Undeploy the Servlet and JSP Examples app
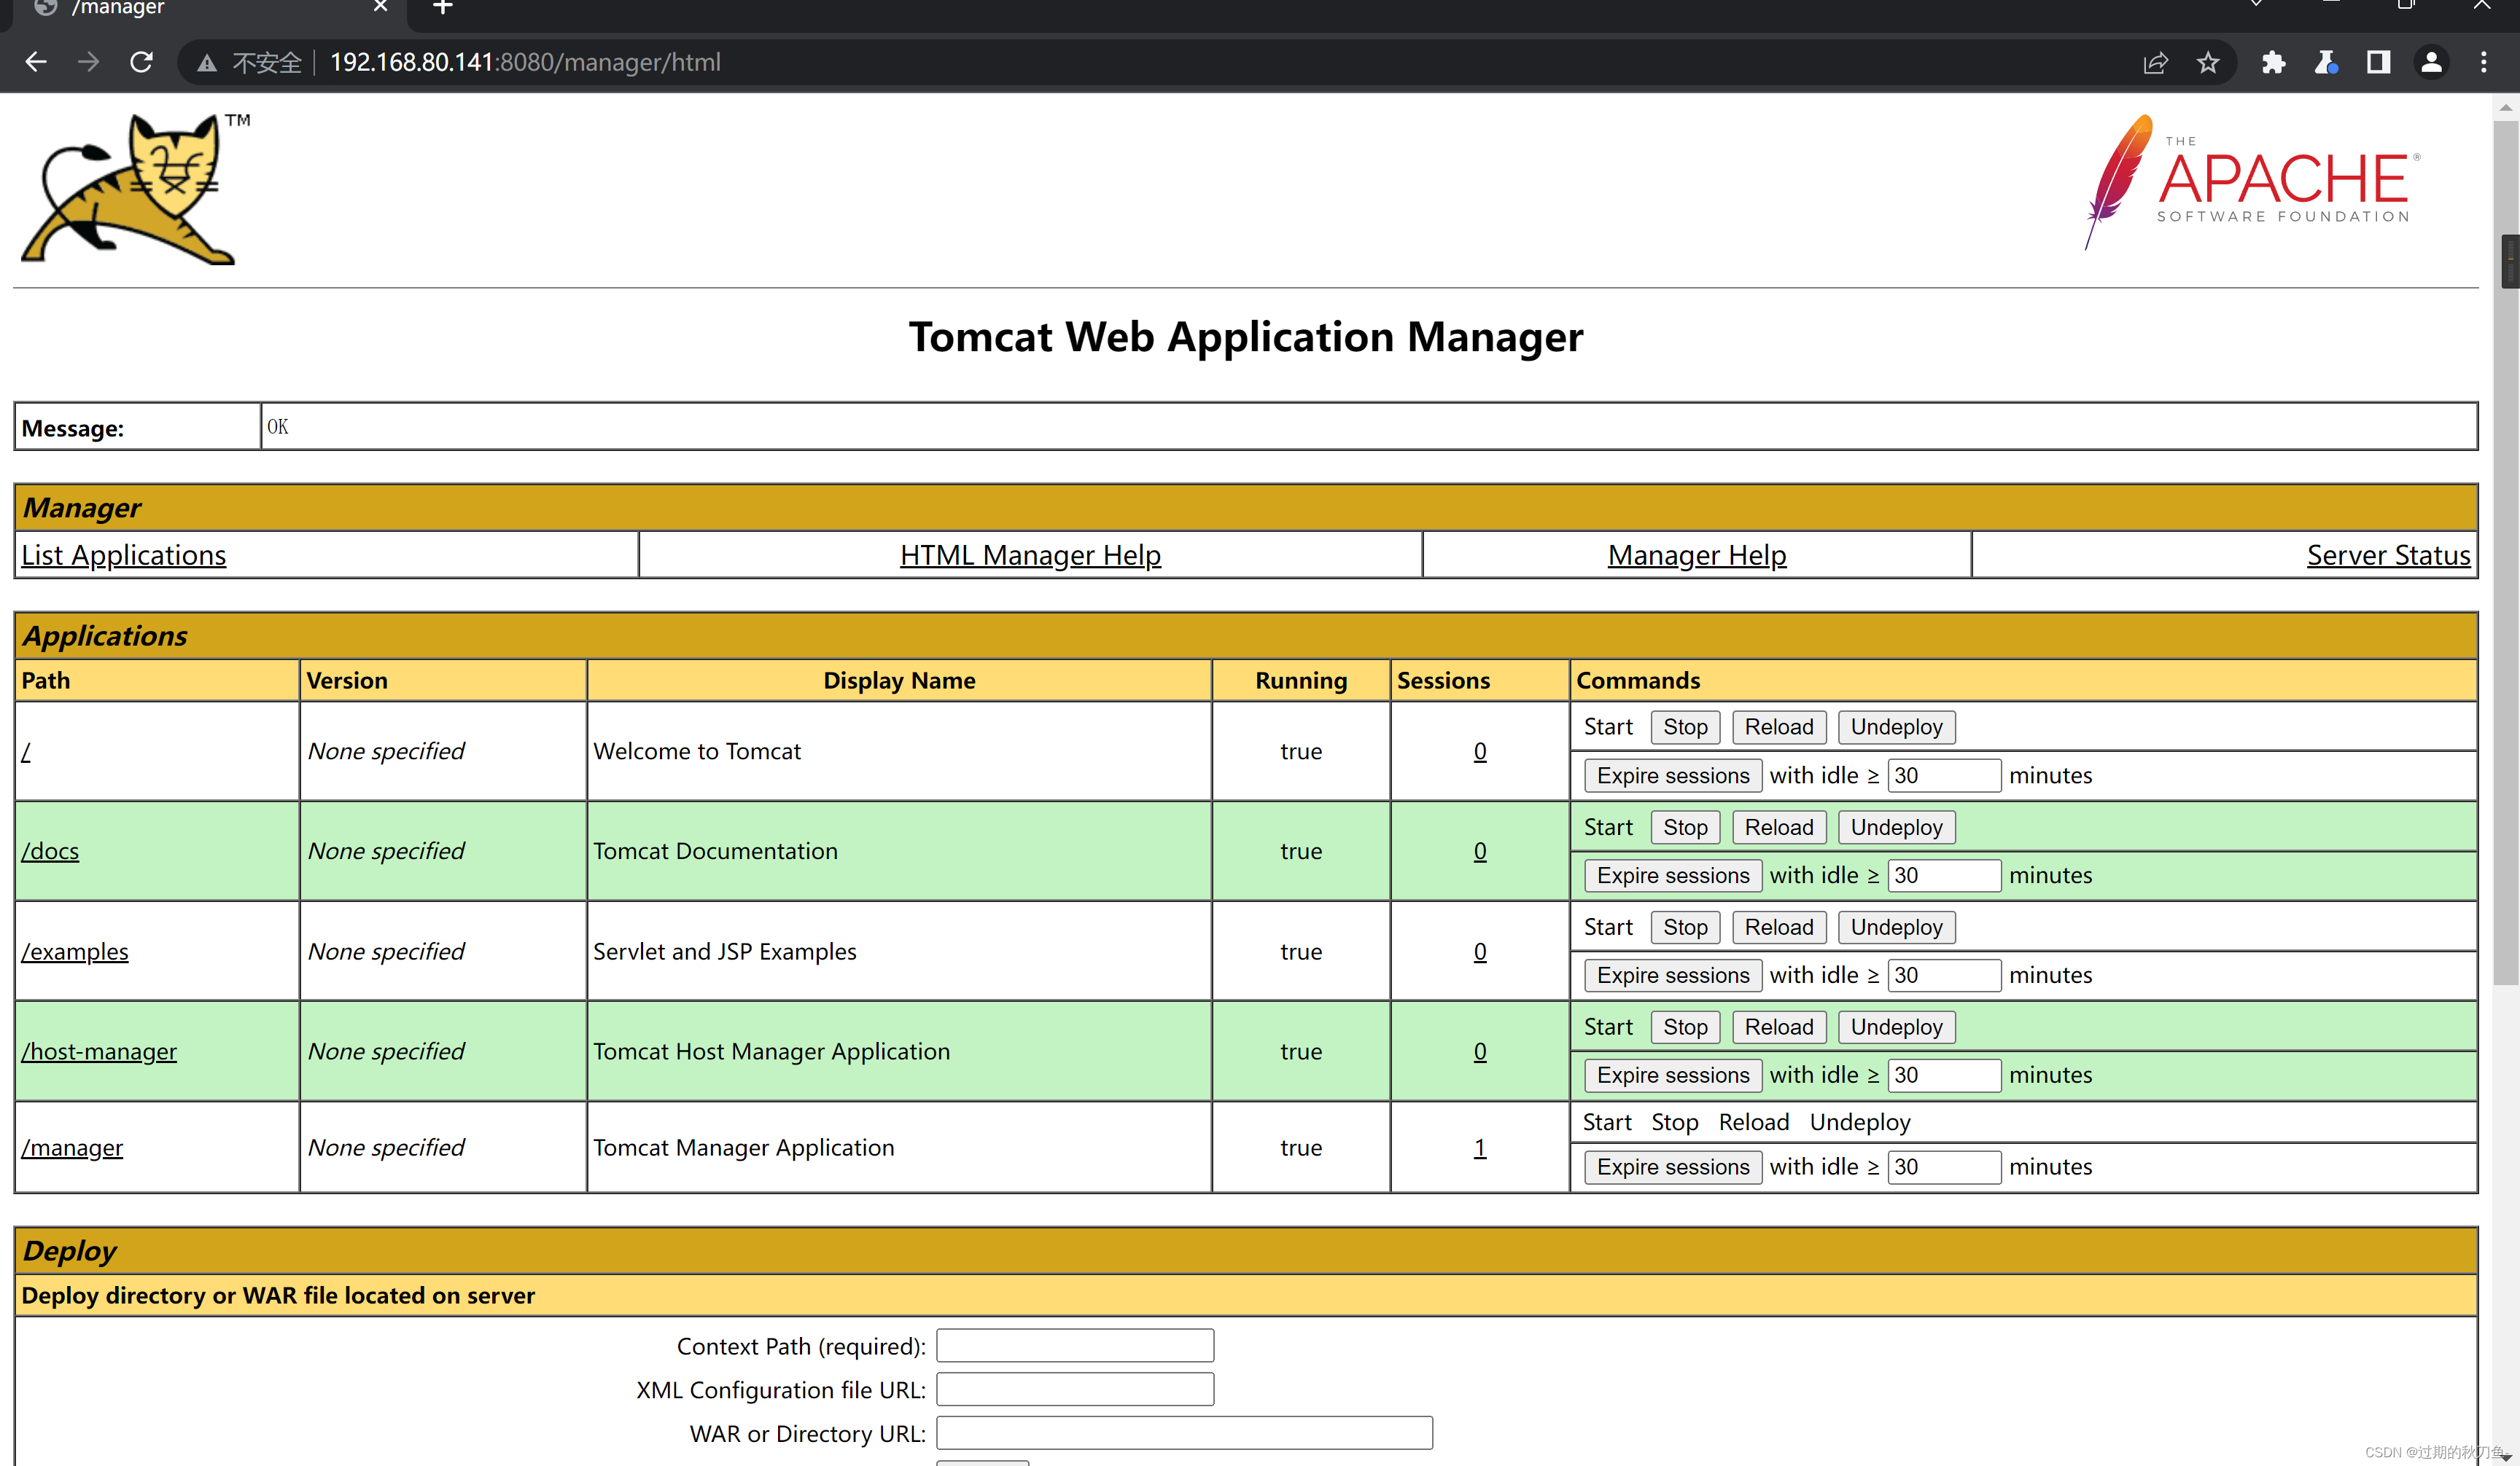 [x=1896, y=928]
